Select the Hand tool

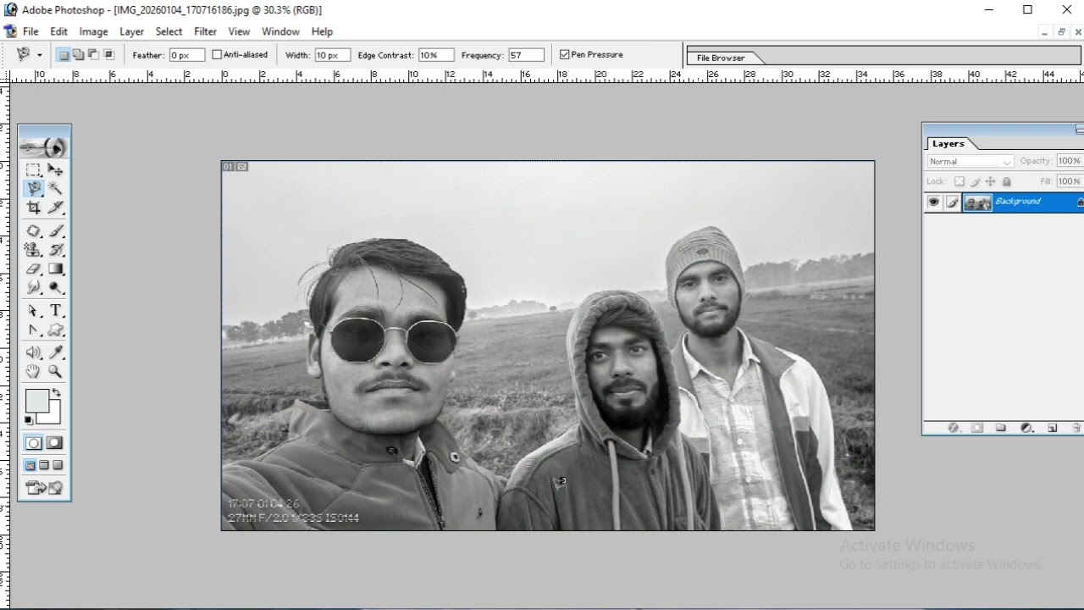click(x=33, y=371)
